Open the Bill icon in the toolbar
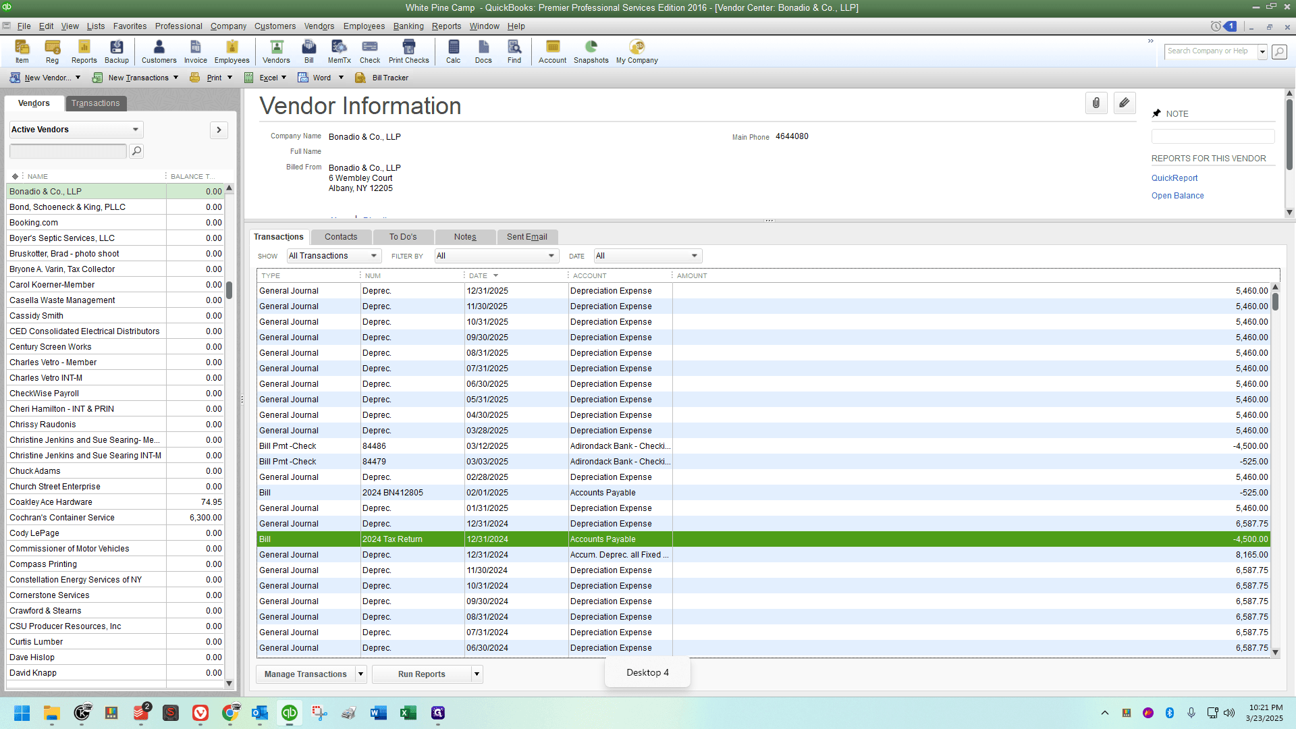 (308, 51)
